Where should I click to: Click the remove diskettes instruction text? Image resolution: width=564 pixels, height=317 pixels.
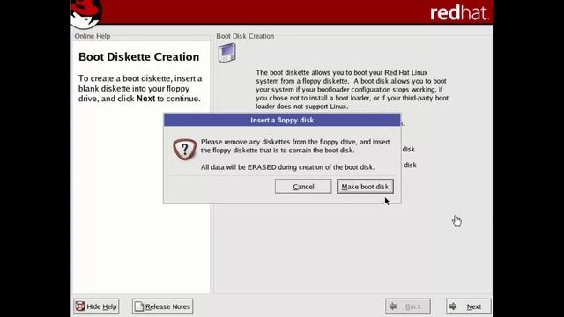click(295, 146)
